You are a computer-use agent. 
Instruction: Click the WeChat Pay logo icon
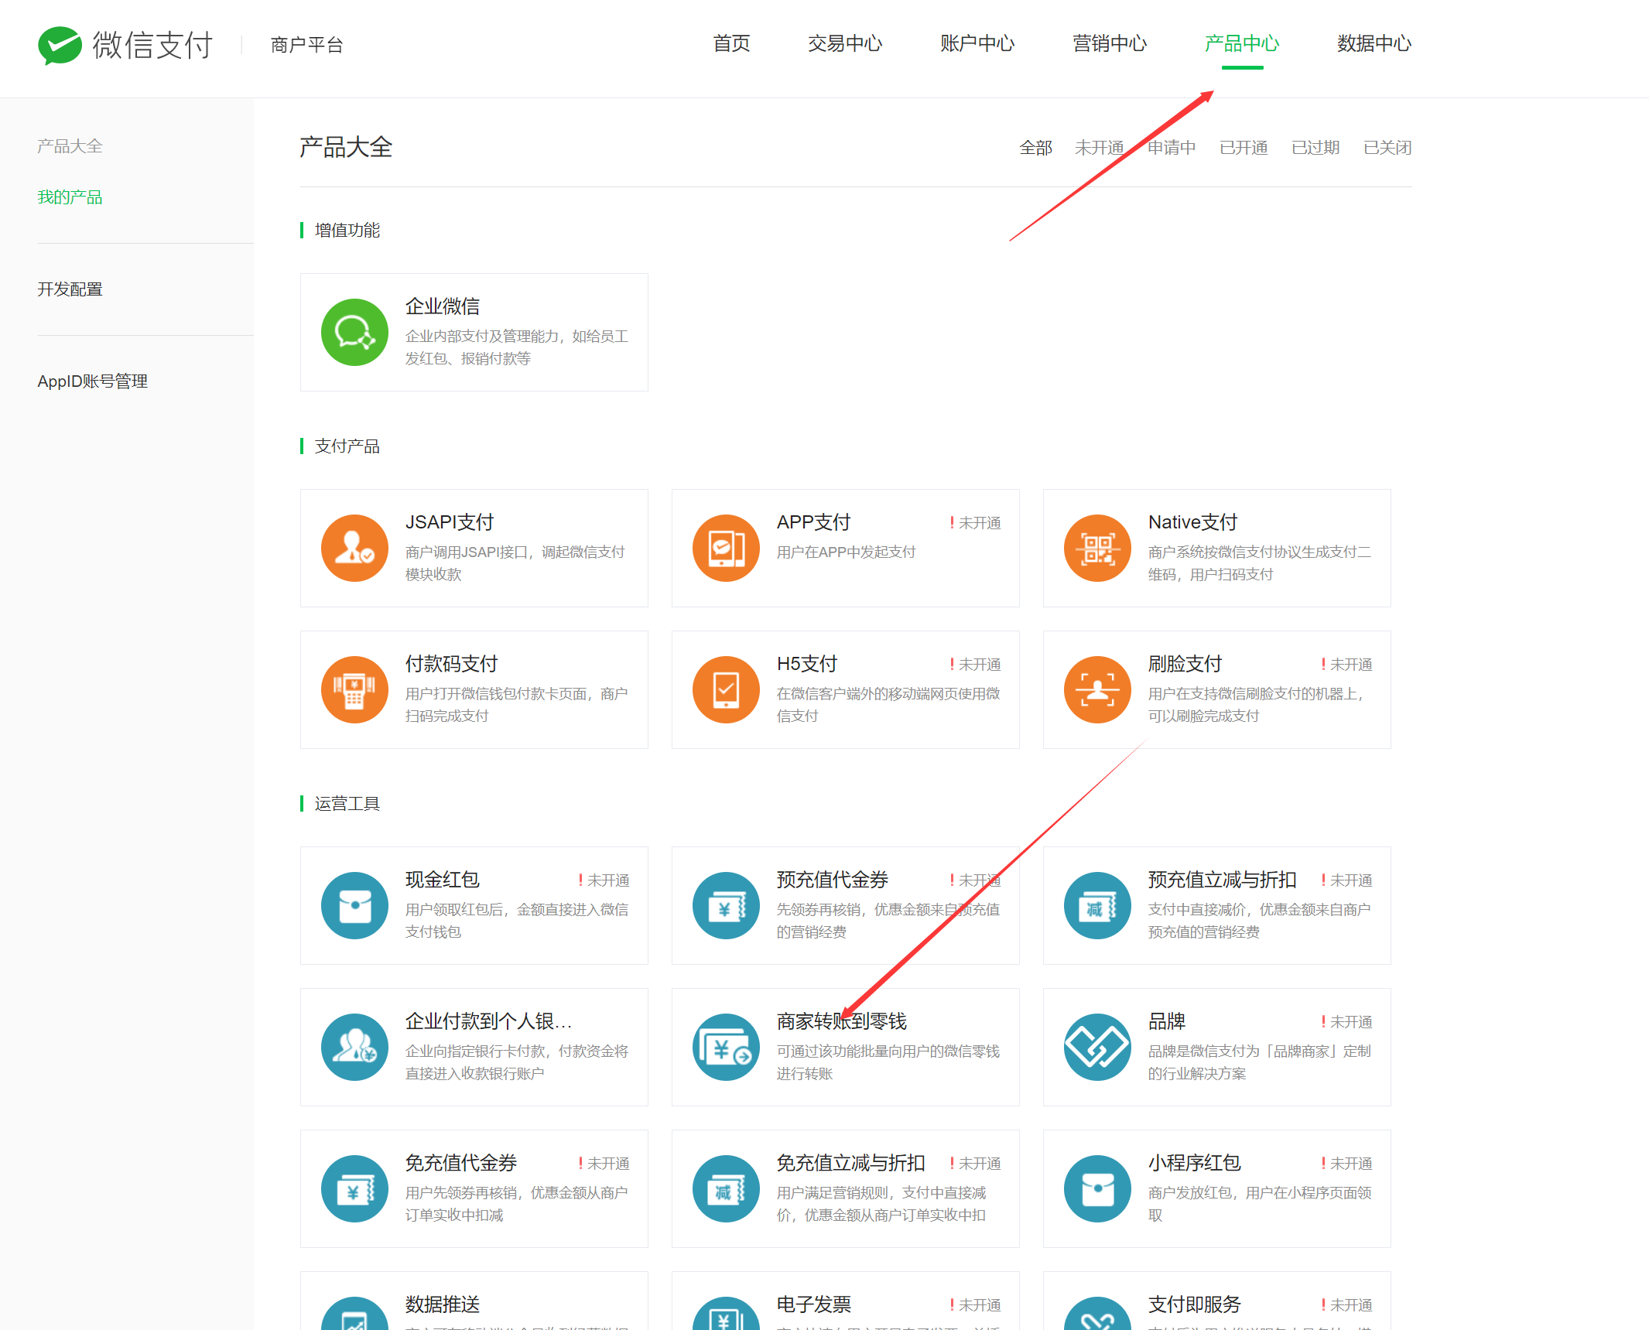click(60, 45)
